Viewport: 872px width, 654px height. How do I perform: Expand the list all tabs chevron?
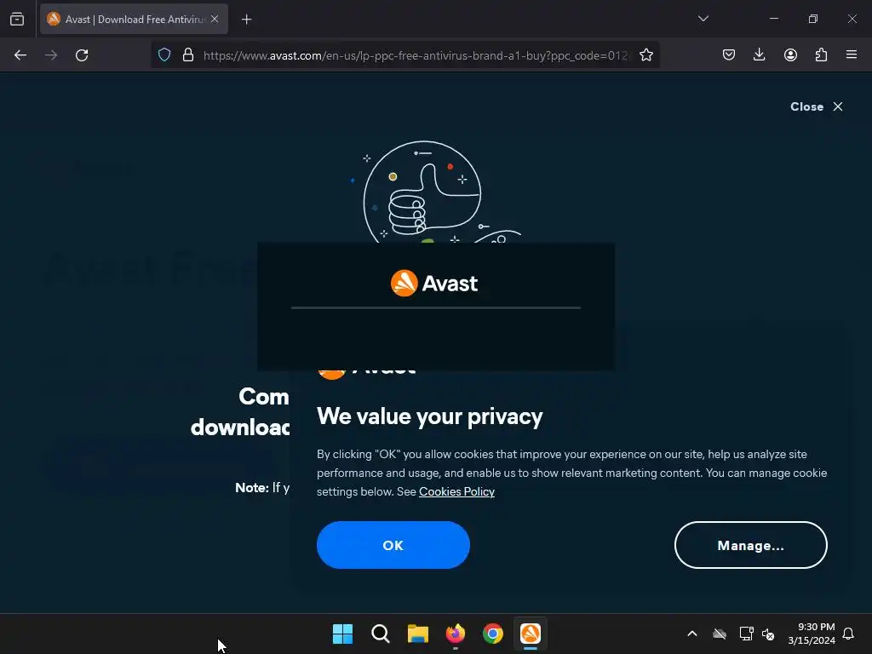(x=703, y=19)
